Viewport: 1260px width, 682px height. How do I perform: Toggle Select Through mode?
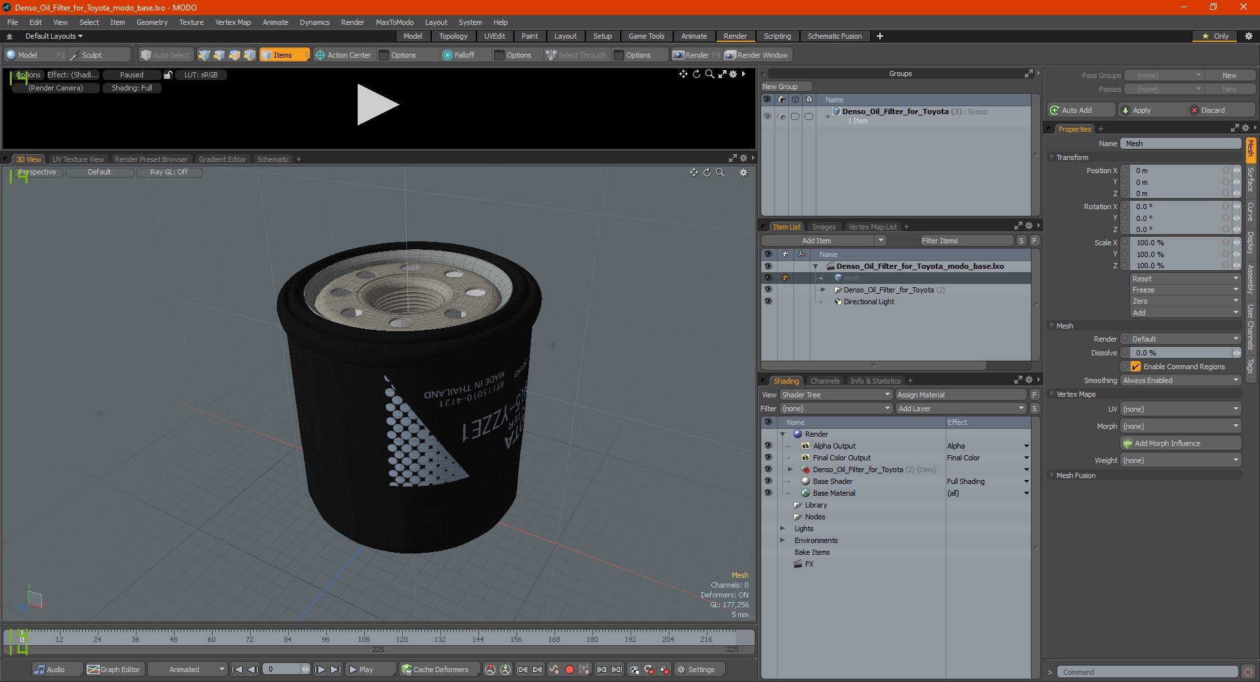click(x=576, y=55)
